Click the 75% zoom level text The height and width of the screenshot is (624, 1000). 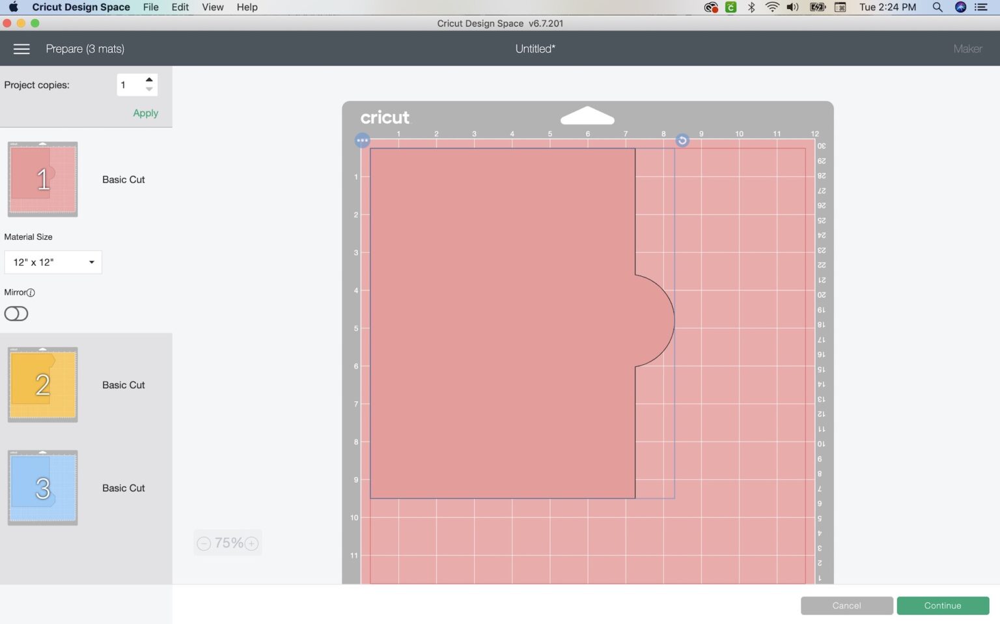(229, 543)
